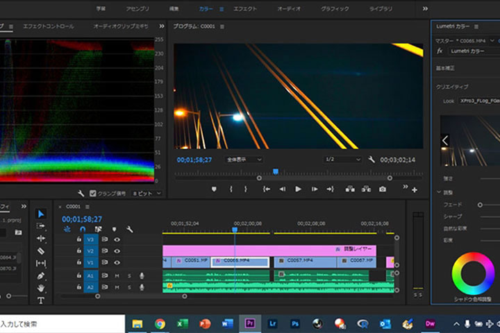Toggle sync lock on V2 track
The height and width of the screenshot is (333, 500).
105,250
